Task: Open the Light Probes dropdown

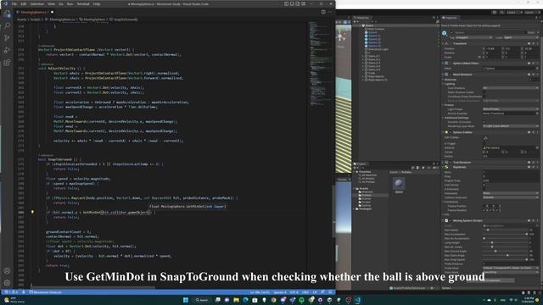Action: pos(510,109)
